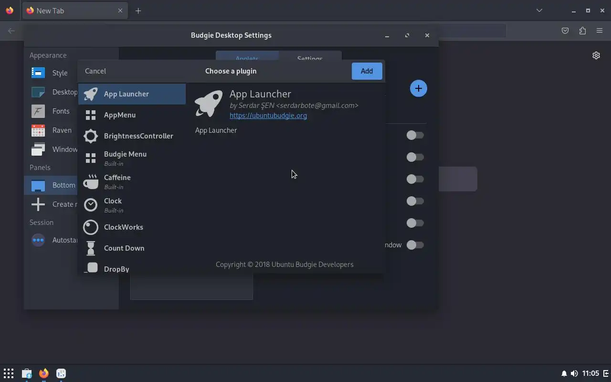
Task: Open the ubuntubudgie.org link
Action: (x=268, y=116)
